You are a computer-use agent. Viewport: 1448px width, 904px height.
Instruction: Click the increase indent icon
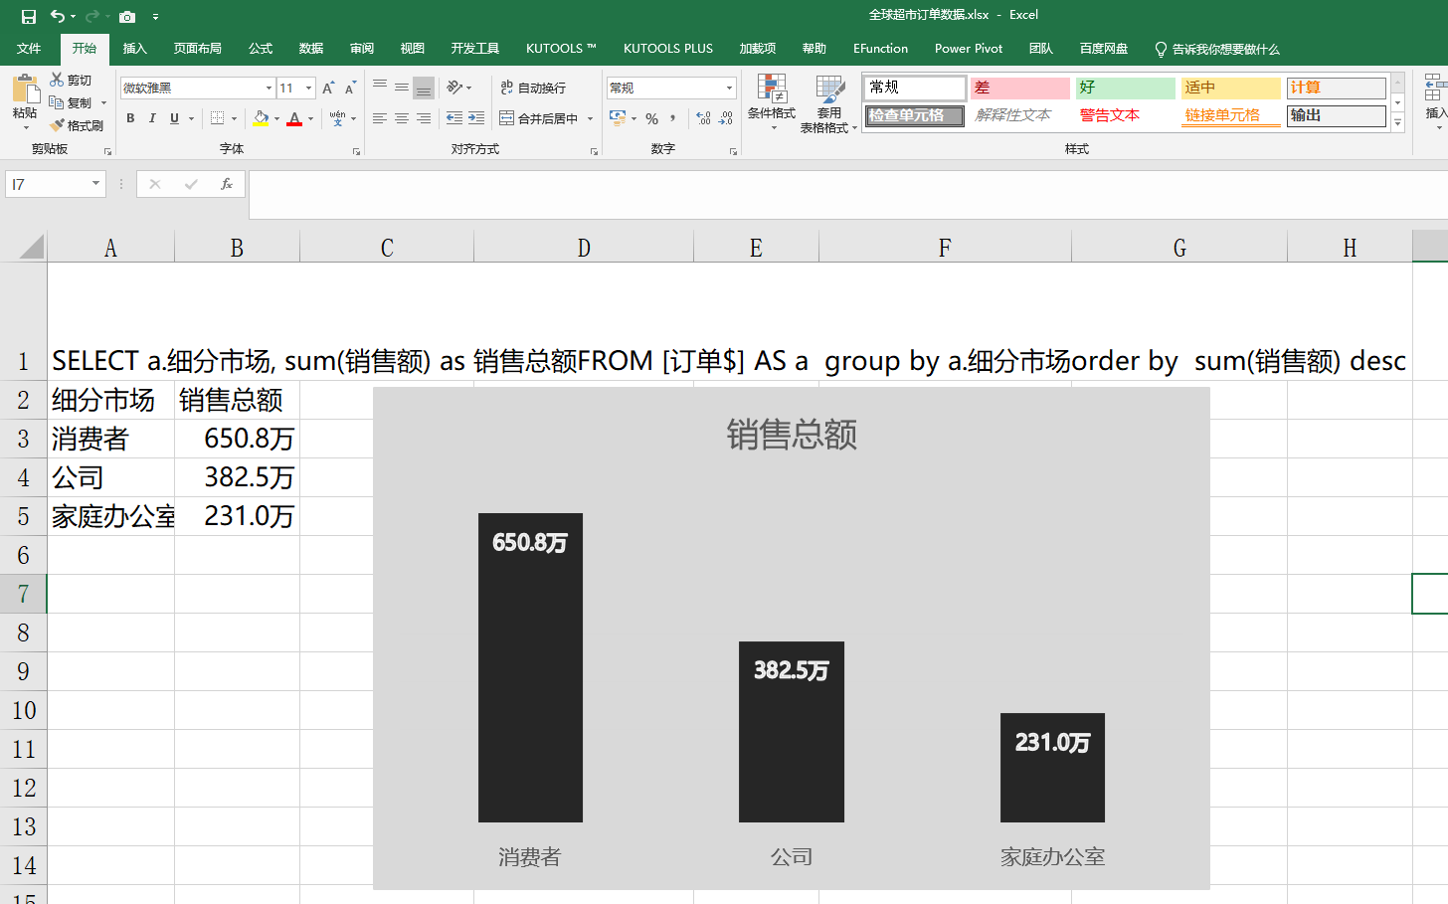(476, 118)
